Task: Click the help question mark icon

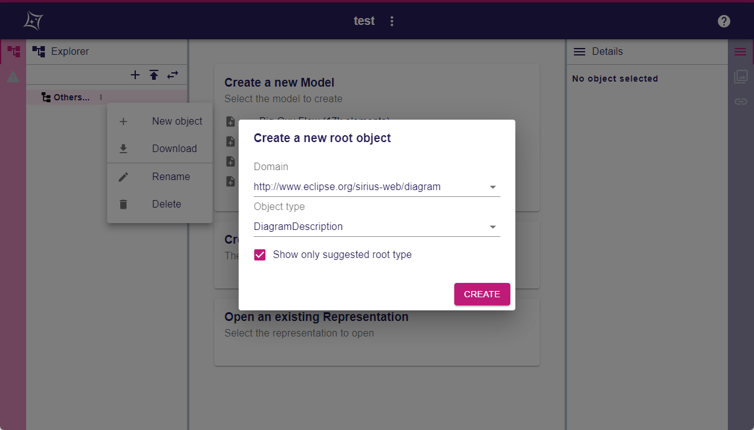Action: [723, 21]
